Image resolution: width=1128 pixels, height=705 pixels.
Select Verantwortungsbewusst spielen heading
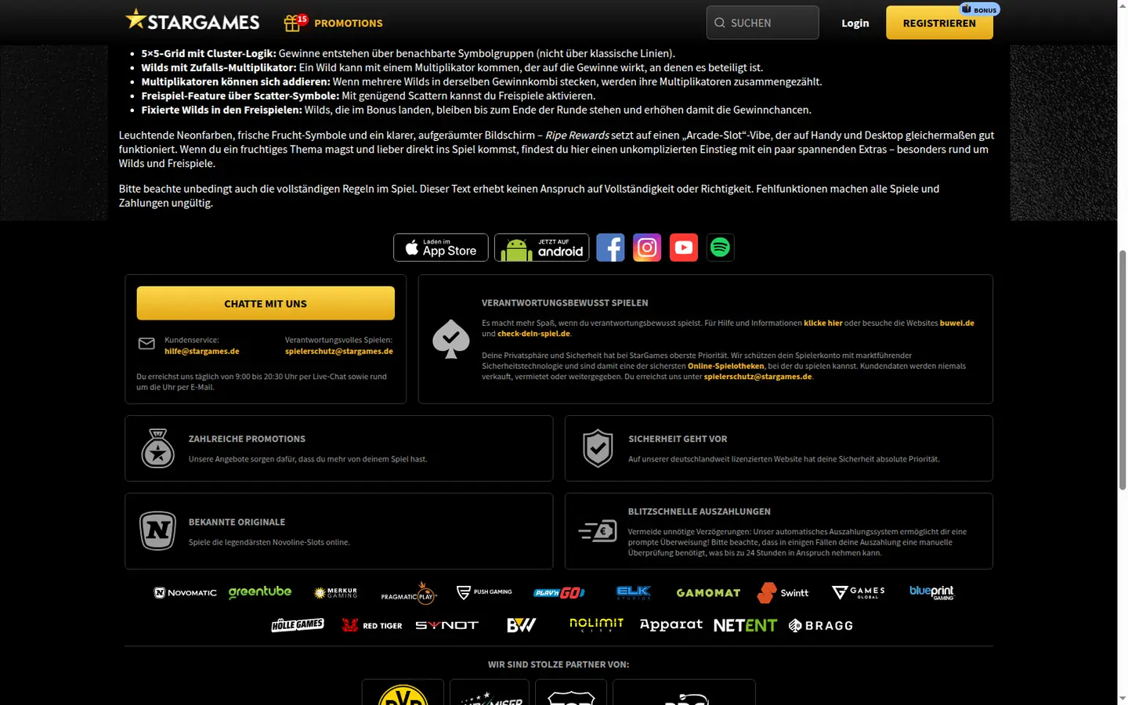click(565, 302)
